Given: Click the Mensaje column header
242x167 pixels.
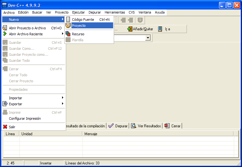Looking at the screenshot, I should point(158,134).
